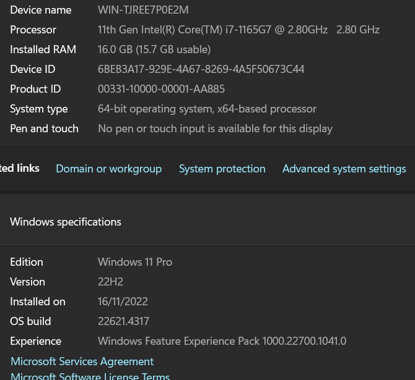Select edition value Windows 11 Pro
This screenshot has width=415, height=380.
click(135, 262)
